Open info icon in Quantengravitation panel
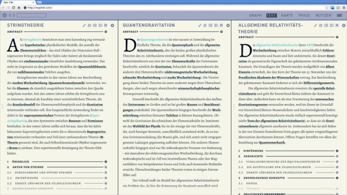The image size is (347, 195). [x=205, y=26]
